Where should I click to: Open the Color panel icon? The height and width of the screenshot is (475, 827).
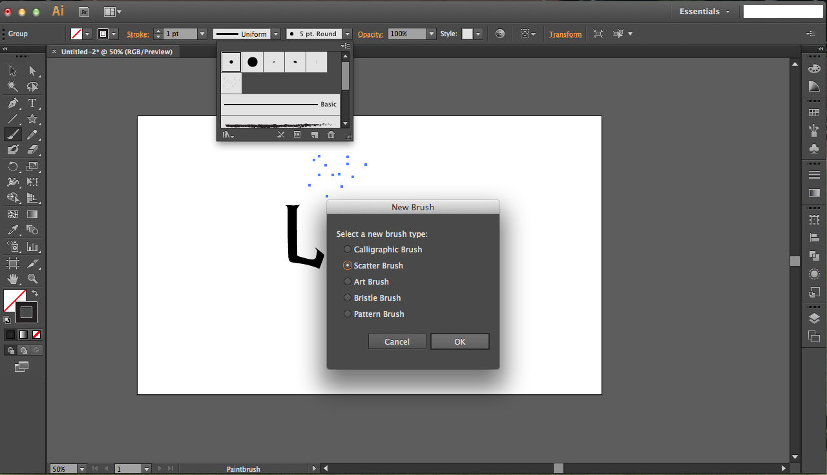(814, 69)
